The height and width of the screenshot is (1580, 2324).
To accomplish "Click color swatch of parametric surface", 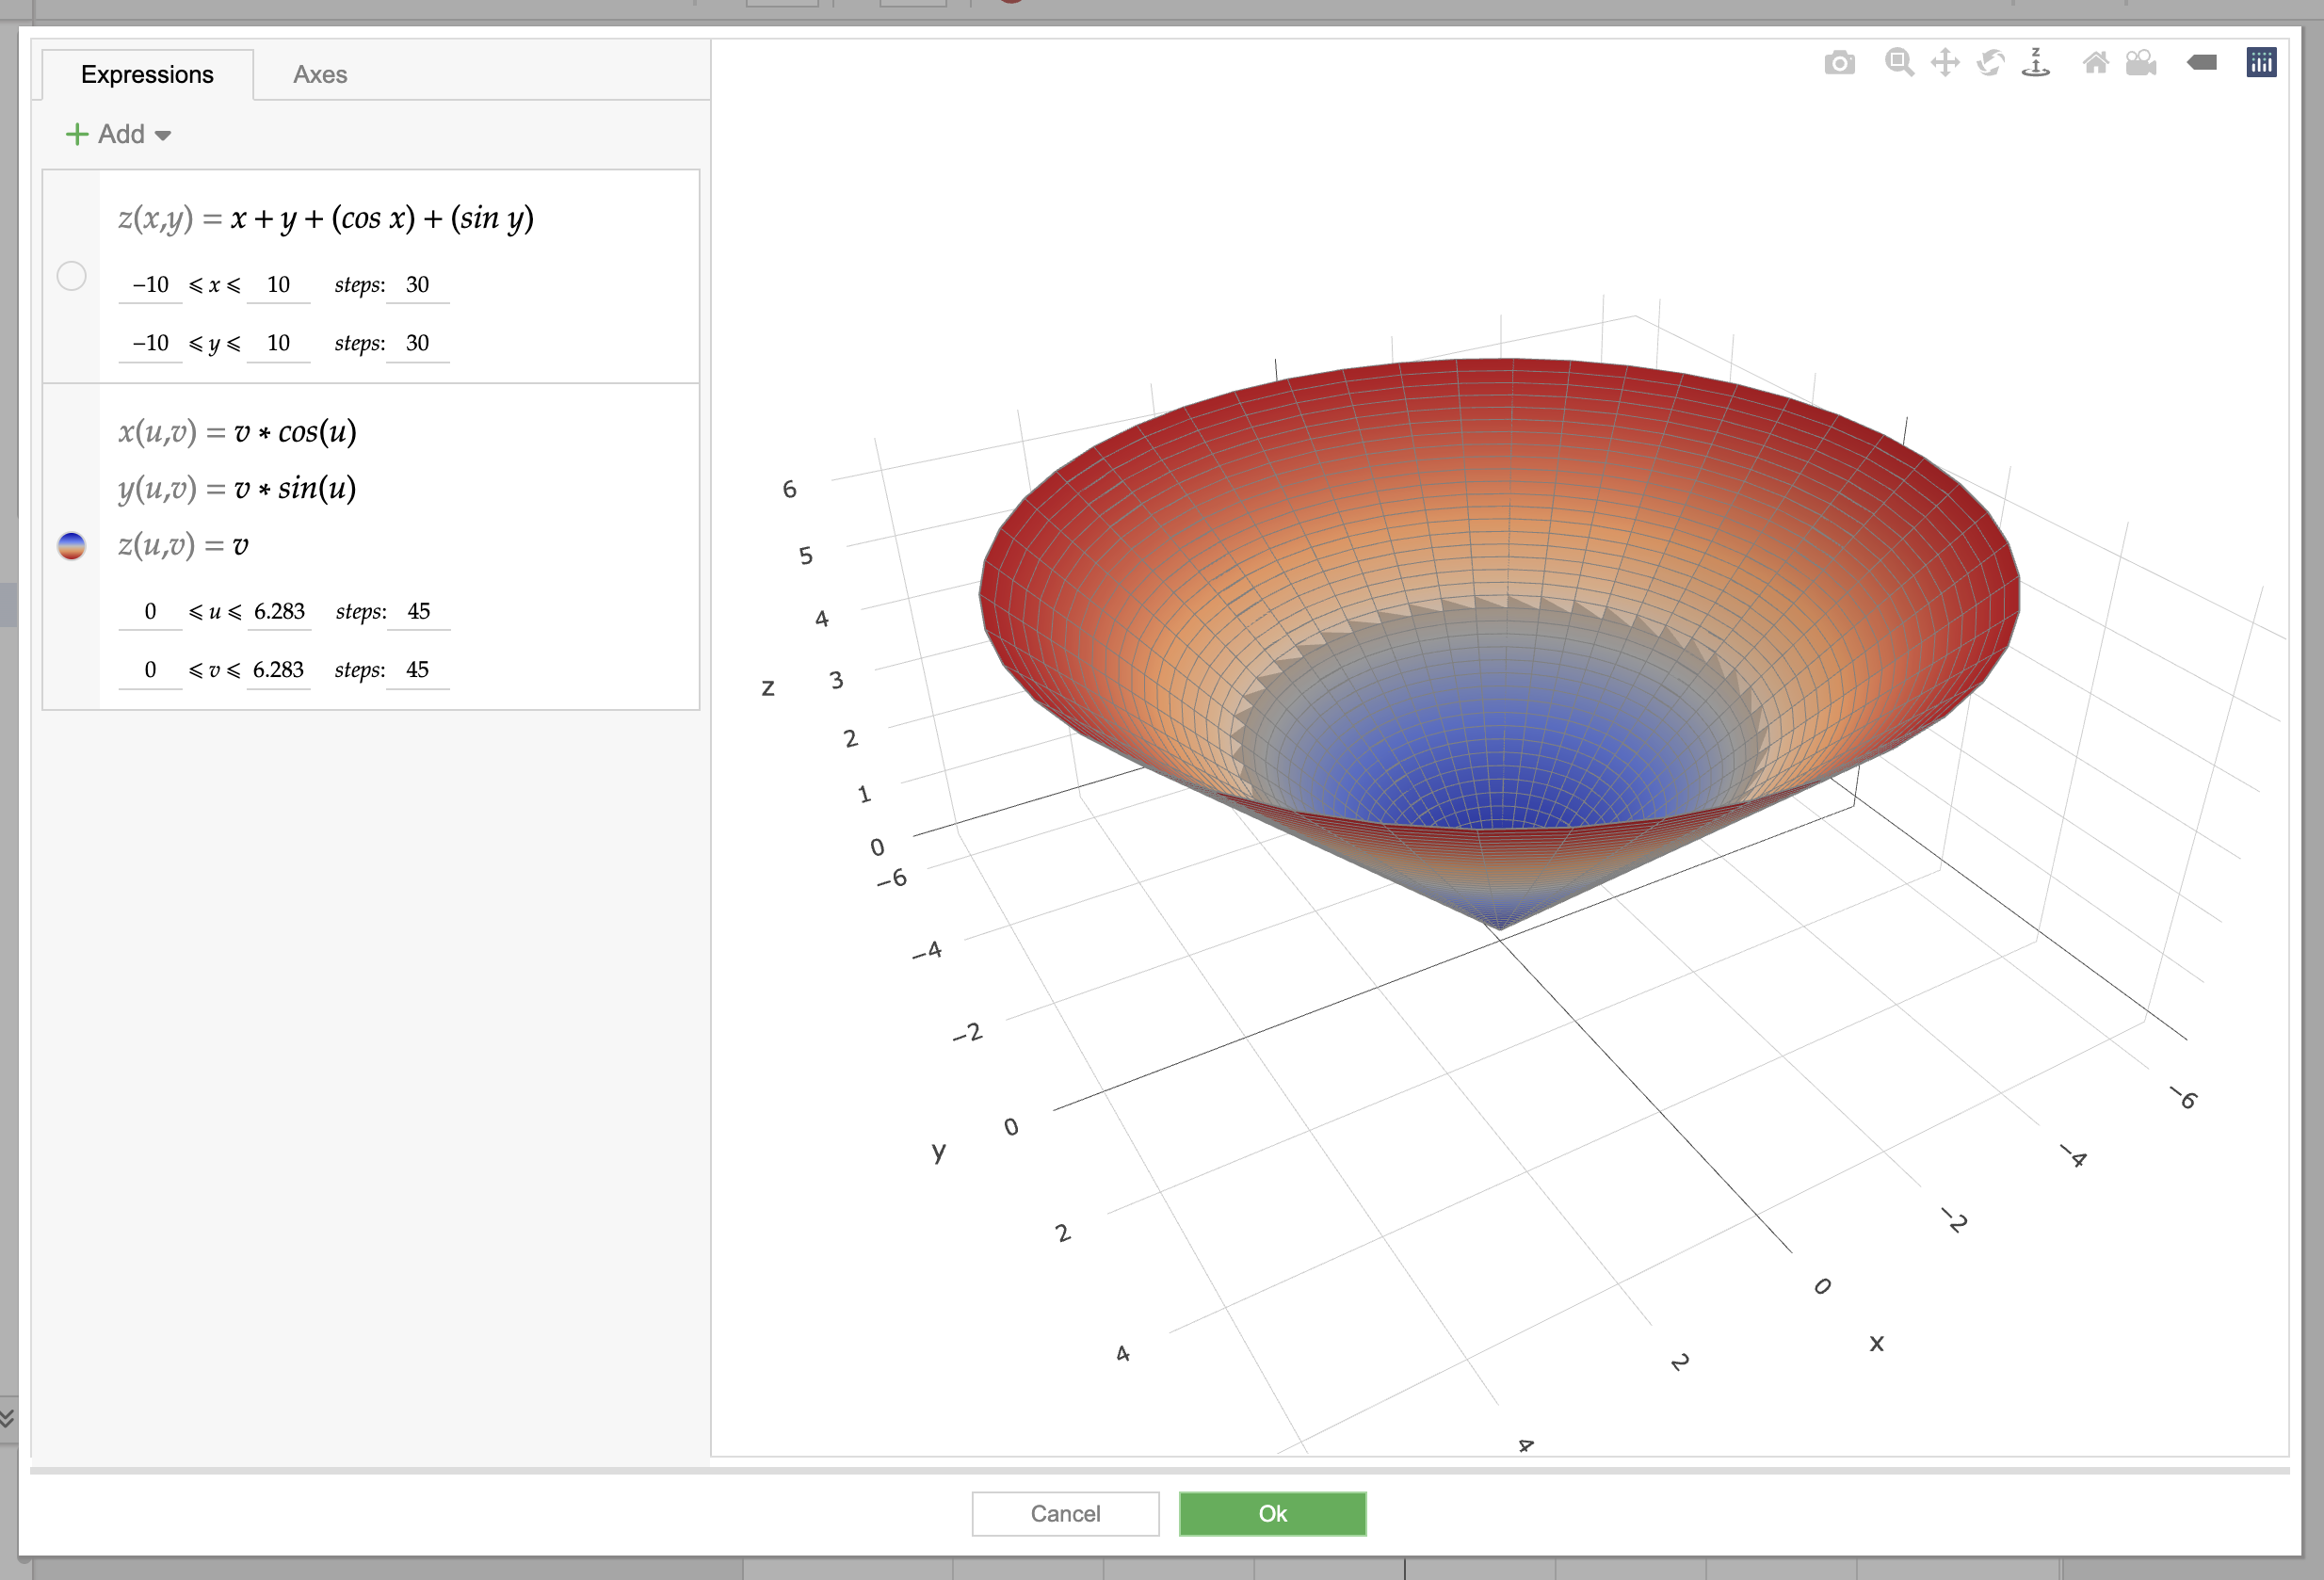I will click(72, 546).
